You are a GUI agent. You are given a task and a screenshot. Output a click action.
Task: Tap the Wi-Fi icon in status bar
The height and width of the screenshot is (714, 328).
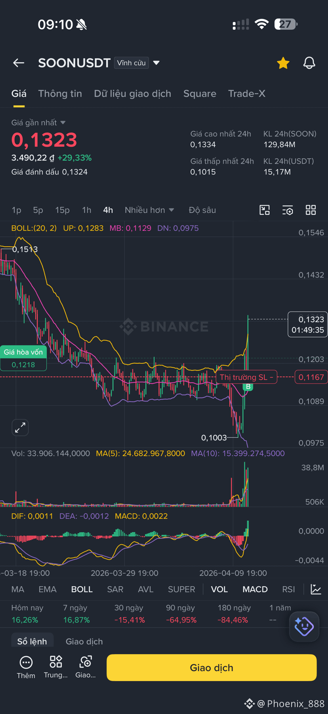(x=261, y=24)
